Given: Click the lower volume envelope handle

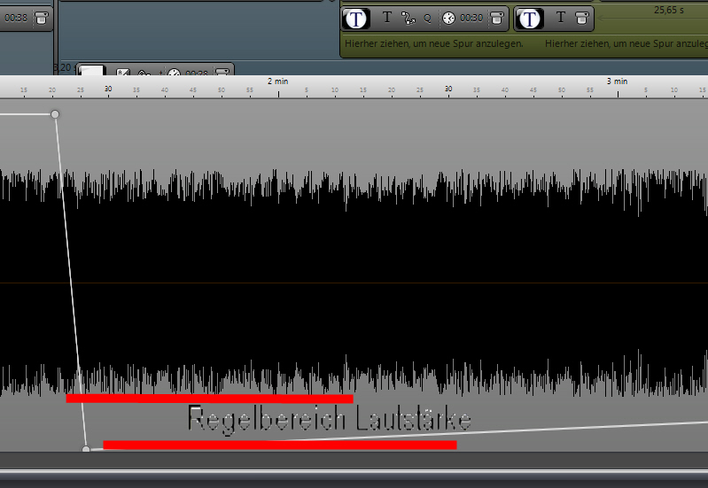Looking at the screenshot, I should tap(86, 450).
